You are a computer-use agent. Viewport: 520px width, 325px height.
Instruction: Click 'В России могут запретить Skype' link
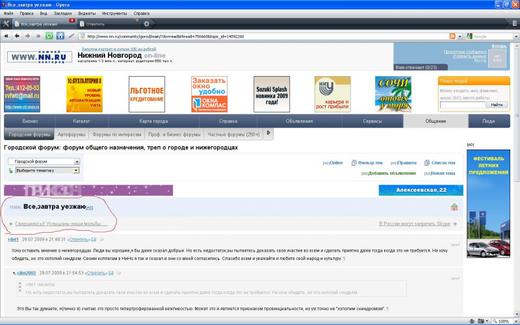(415, 224)
